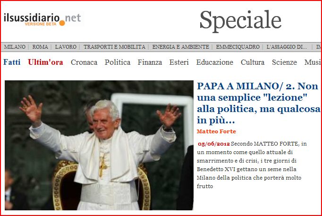Go to TRASPORTI E MOBILITA section

tap(114, 47)
